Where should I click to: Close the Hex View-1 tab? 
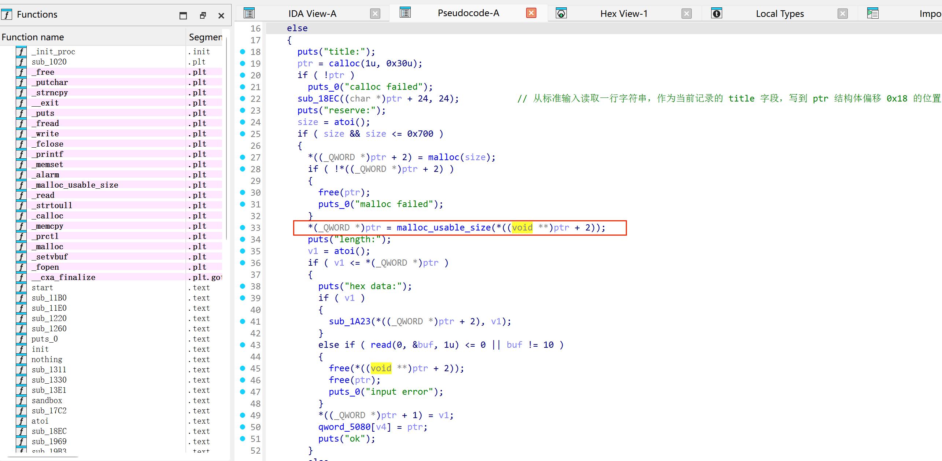[x=687, y=14]
